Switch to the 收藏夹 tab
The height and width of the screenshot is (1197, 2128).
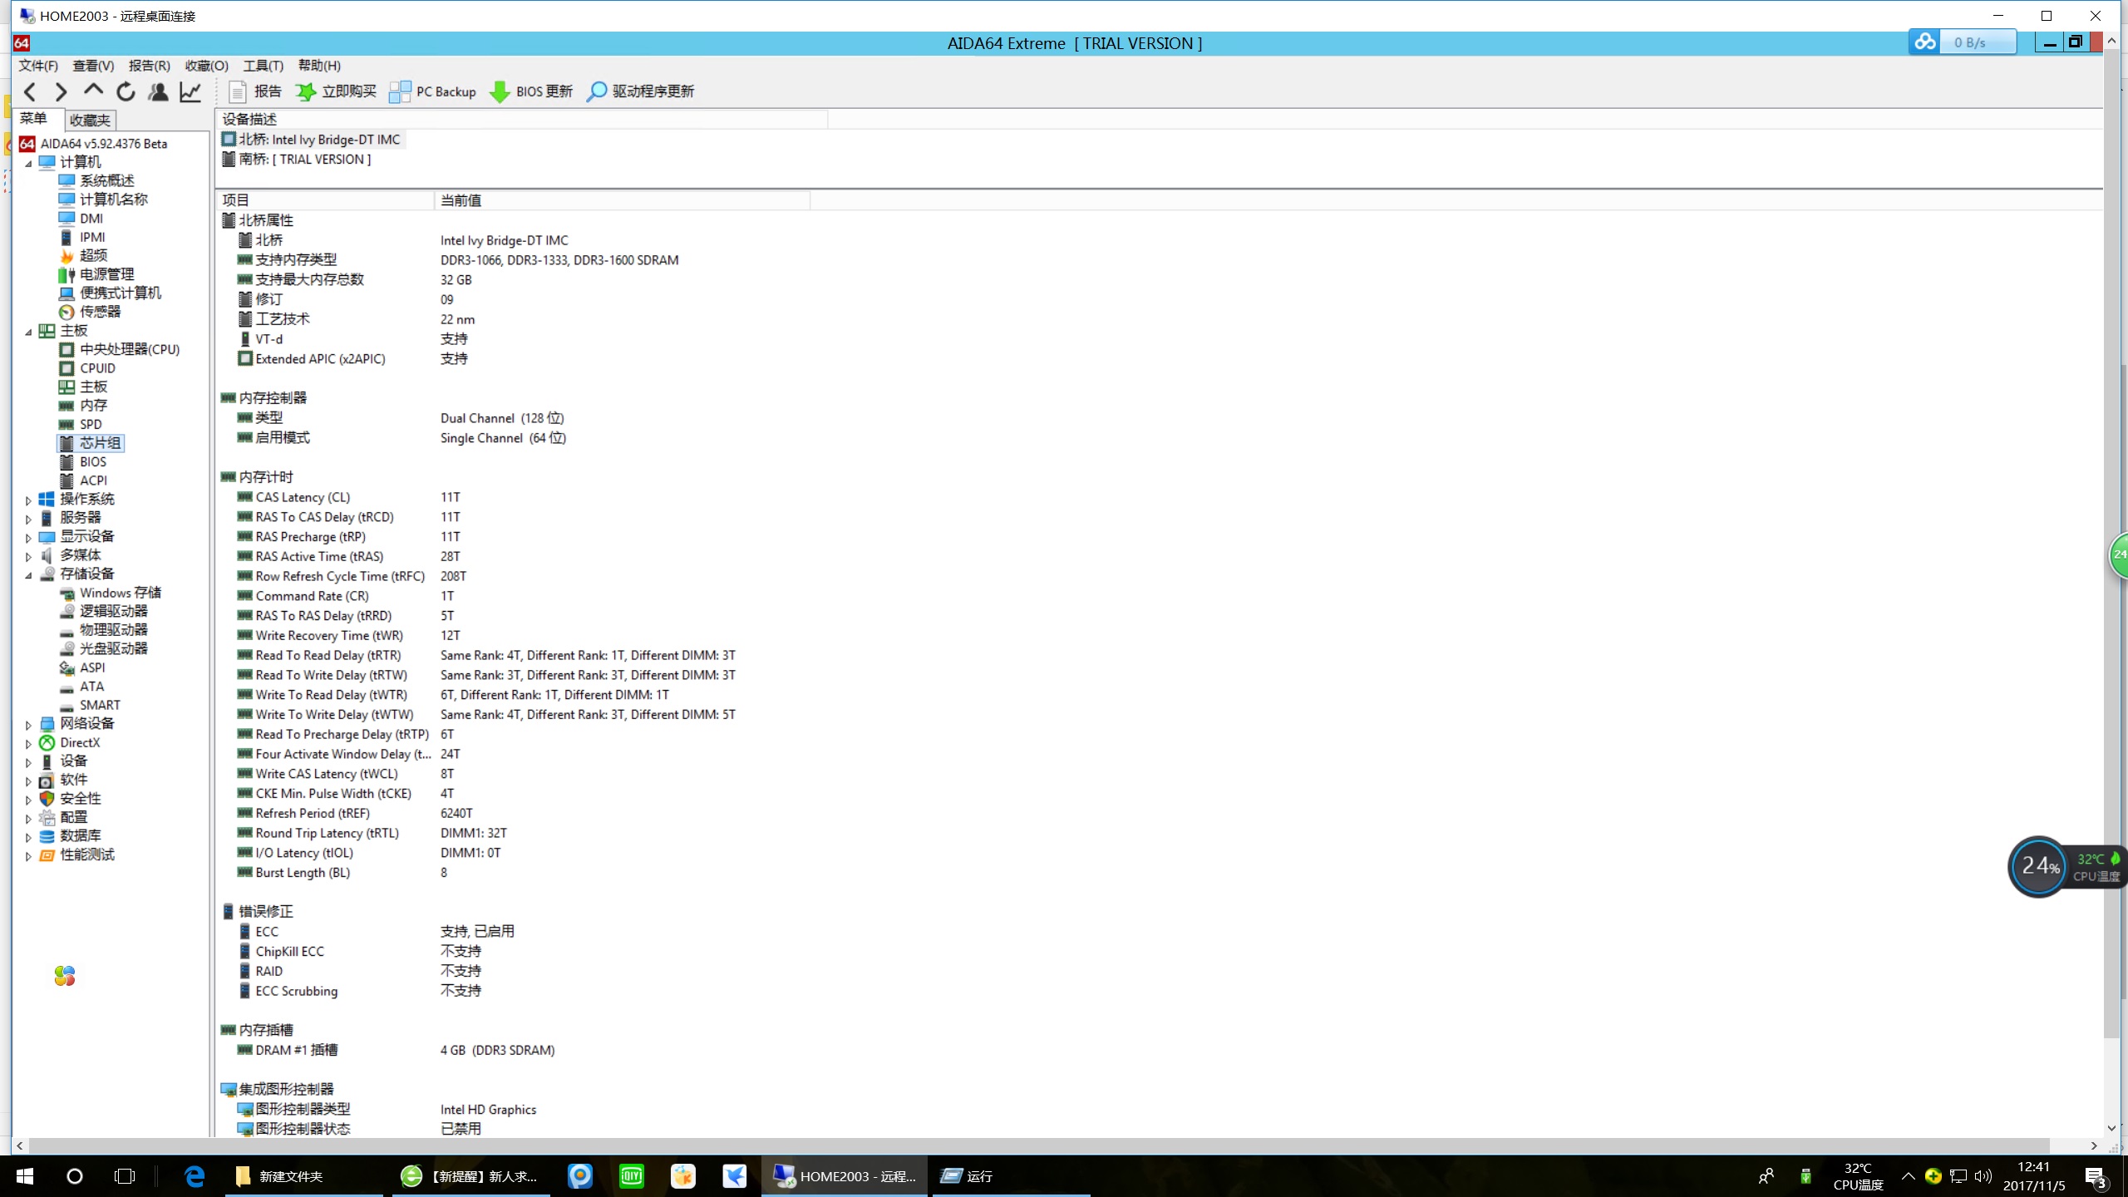(90, 121)
